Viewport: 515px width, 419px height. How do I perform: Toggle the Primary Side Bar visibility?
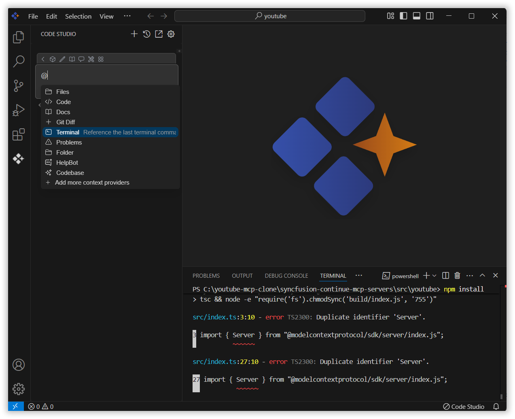[403, 16]
